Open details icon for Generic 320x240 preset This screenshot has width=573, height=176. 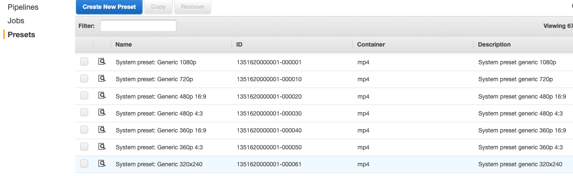tap(102, 163)
